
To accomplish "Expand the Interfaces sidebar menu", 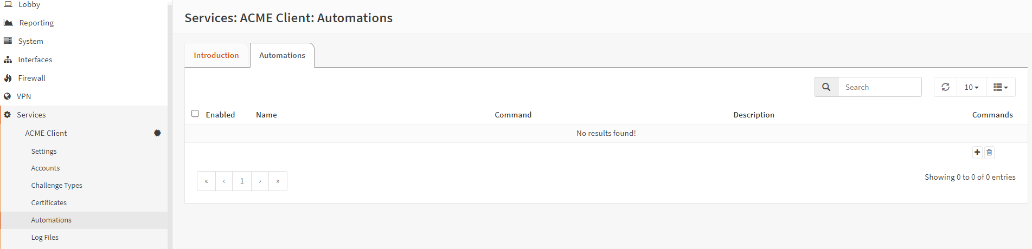I will tap(35, 60).
